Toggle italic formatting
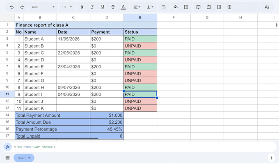 pos(92,7)
